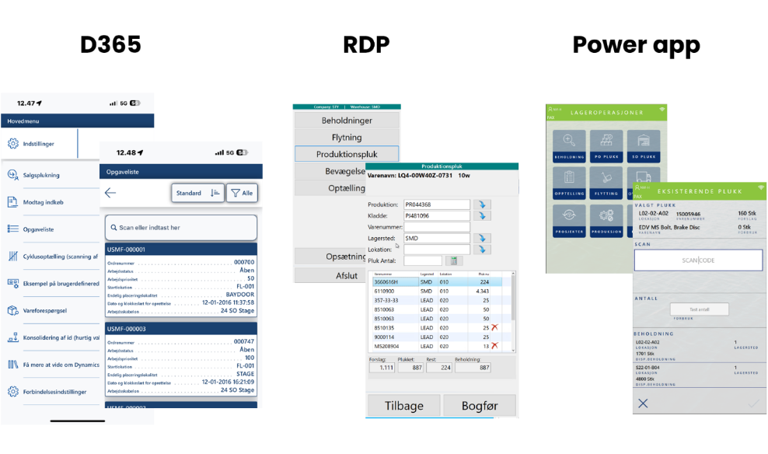The height and width of the screenshot is (454, 768).
Task: Select Modtag indkøb document icon
Action: 13,202
